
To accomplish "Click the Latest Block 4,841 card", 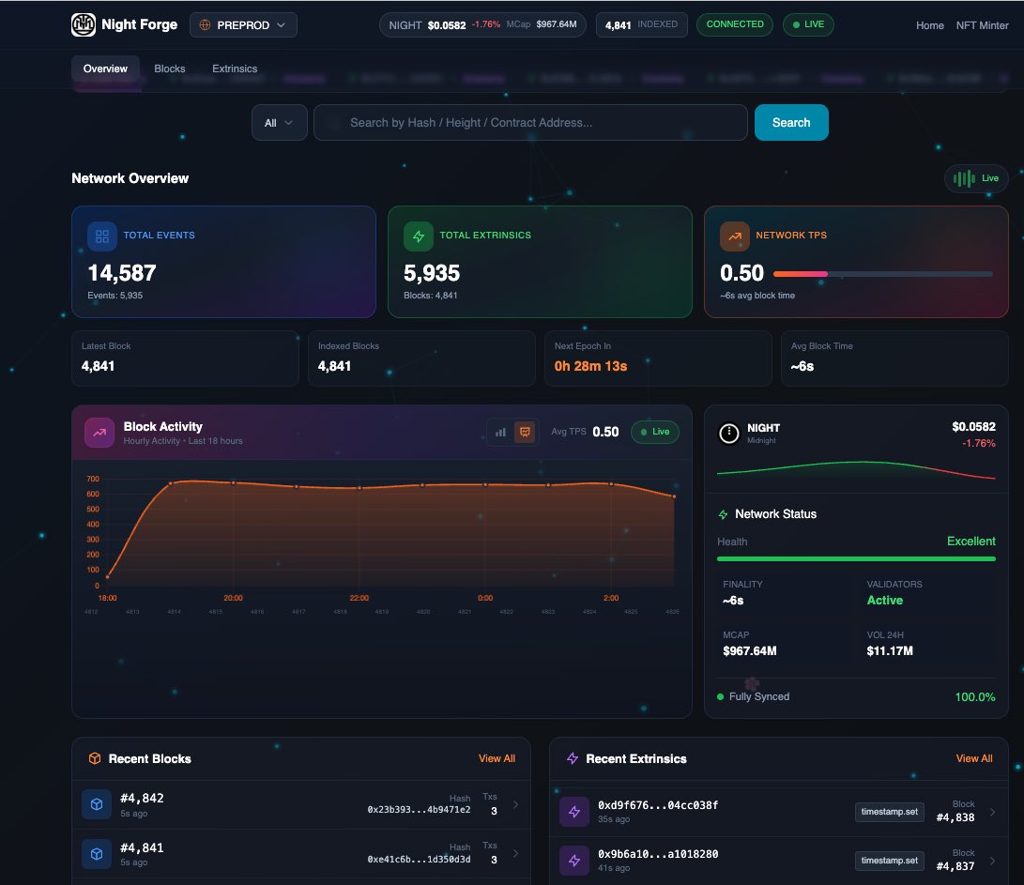I will click(x=185, y=359).
